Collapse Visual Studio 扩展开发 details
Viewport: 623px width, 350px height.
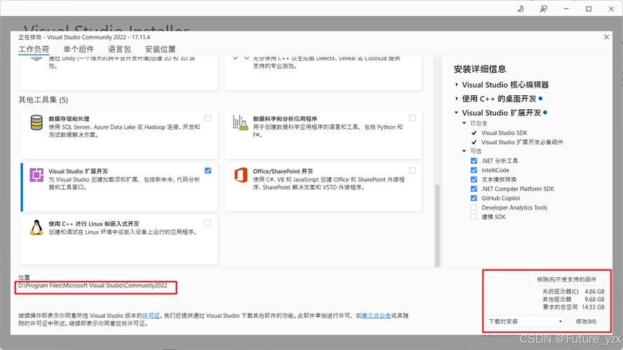click(456, 113)
